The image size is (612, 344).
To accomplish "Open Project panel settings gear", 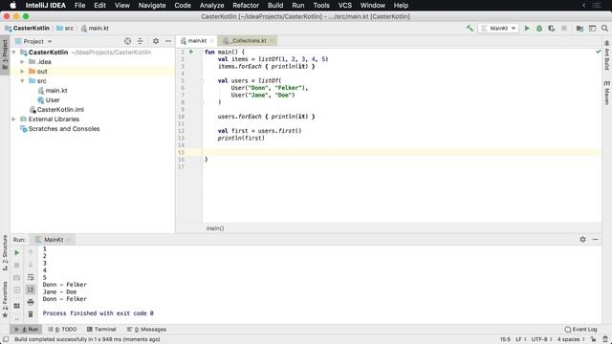I will pyautogui.click(x=156, y=41).
